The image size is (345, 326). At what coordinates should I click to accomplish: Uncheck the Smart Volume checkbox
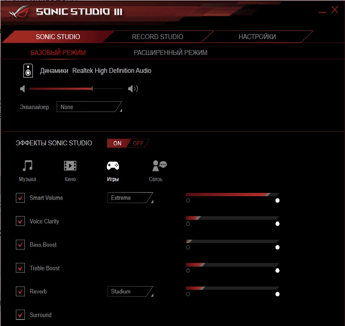point(20,198)
